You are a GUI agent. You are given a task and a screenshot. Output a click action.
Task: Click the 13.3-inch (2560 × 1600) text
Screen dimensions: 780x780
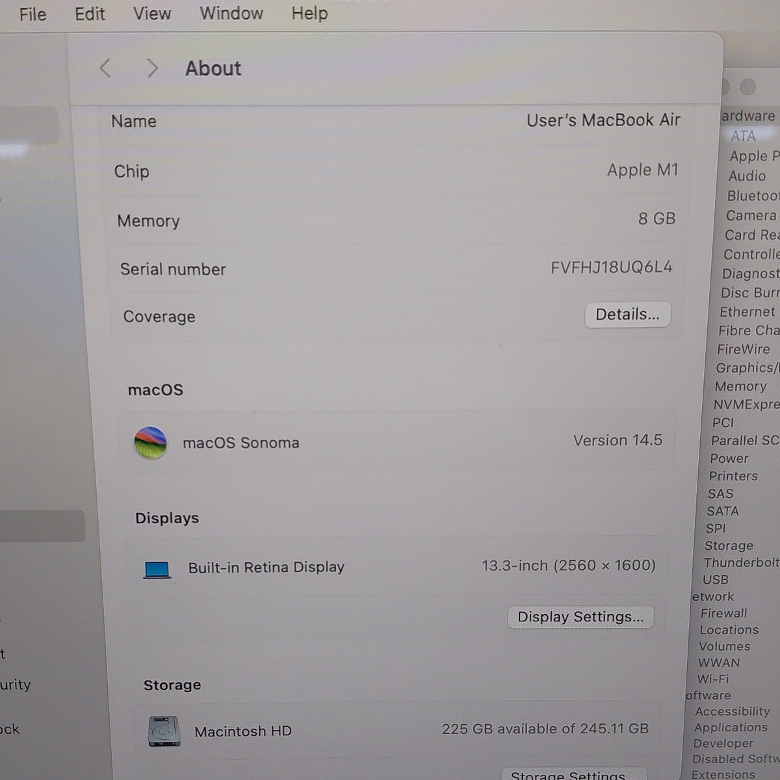click(x=568, y=565)
